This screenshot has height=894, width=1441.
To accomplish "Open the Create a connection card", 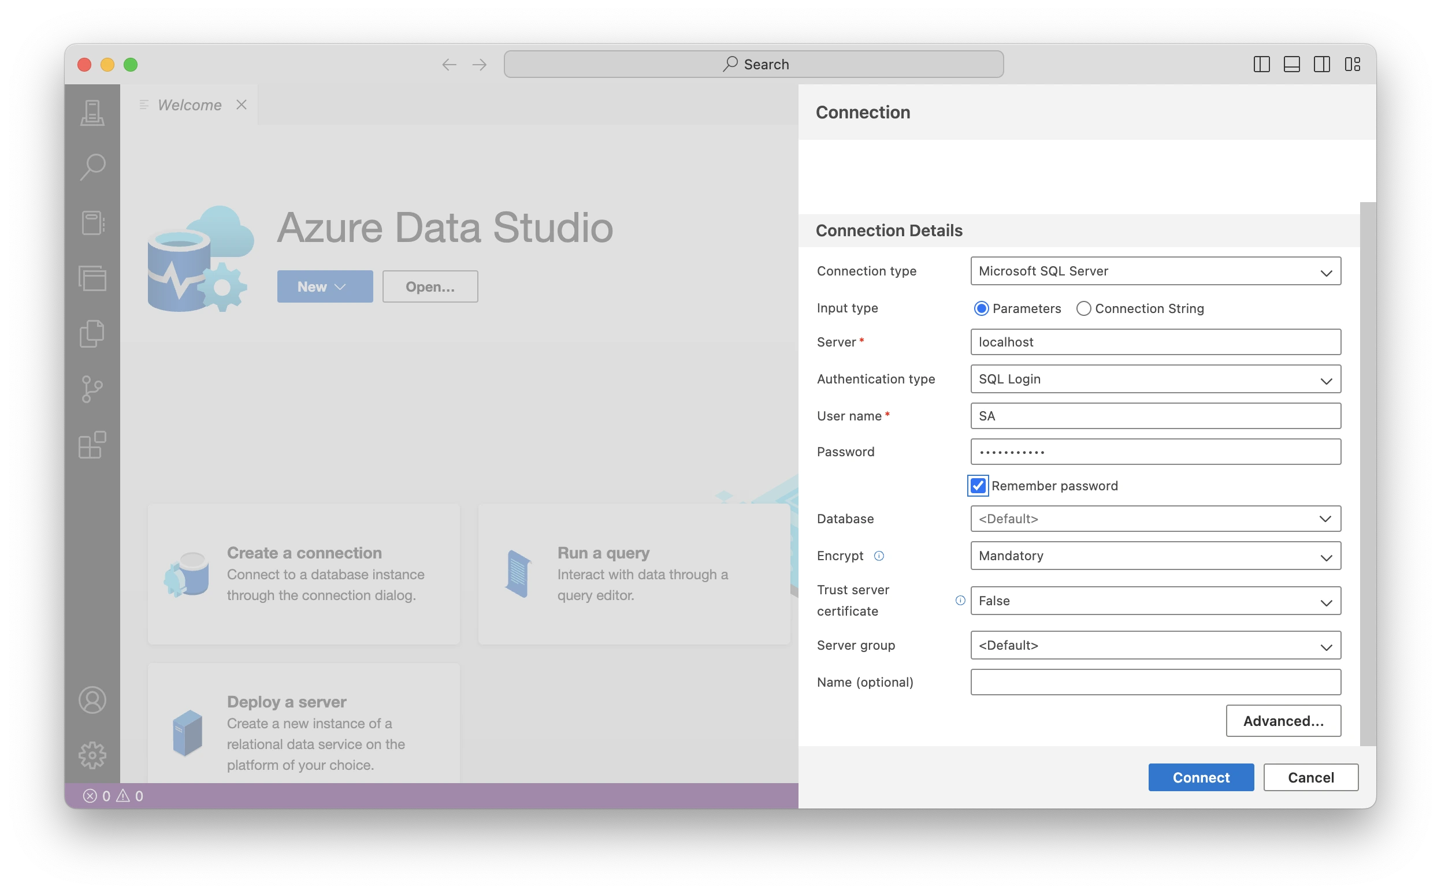I will coord(304,574).
